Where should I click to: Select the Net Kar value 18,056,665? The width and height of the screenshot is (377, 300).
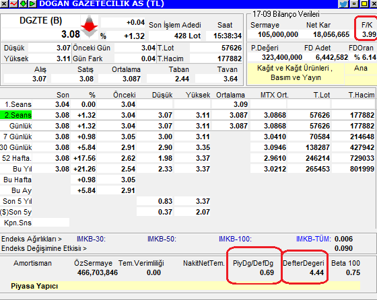pos(331,34)
